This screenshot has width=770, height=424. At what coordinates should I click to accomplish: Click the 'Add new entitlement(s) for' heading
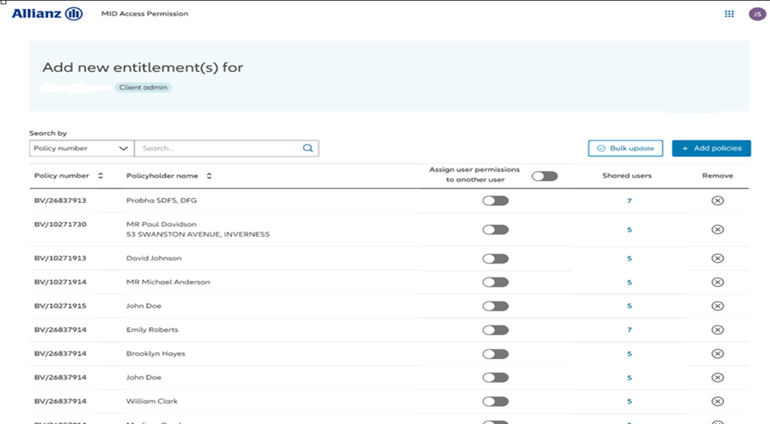(143, 67)
